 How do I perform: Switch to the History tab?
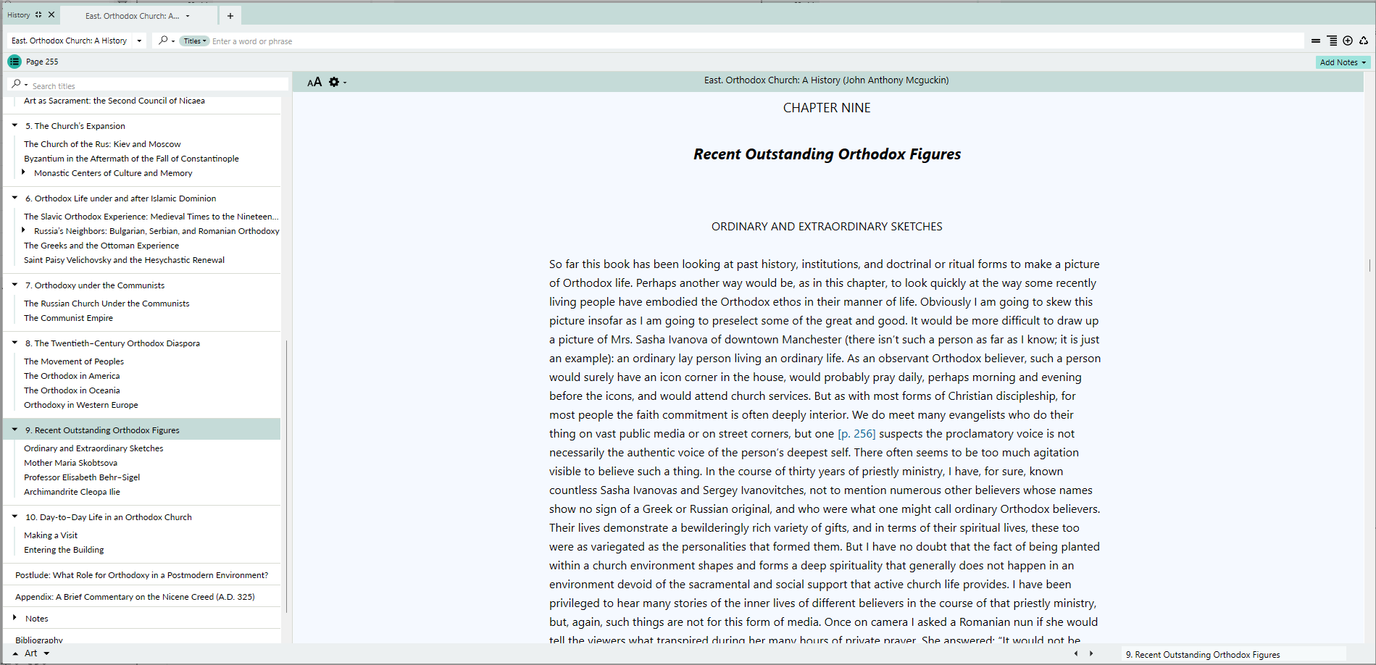tap(19, 14)
